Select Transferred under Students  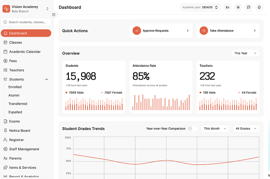pyautogui.click(x=18, y=104)
